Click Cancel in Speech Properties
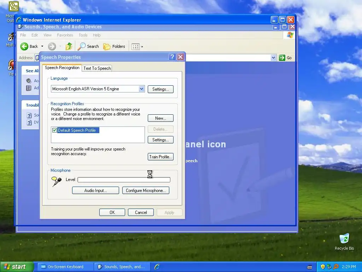This screenshot has height=272, width=362. [x=141, y=212]
